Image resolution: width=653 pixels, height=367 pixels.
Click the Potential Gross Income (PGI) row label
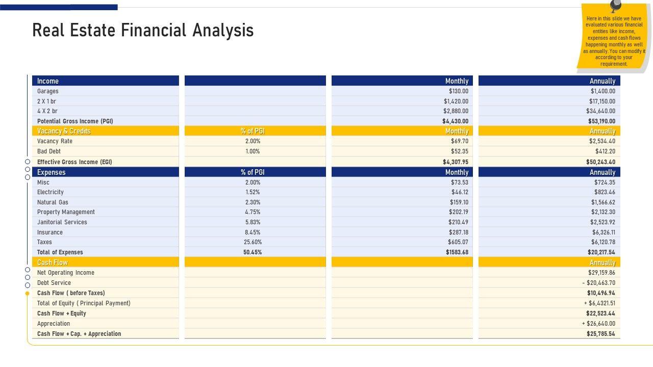(75, 121)
